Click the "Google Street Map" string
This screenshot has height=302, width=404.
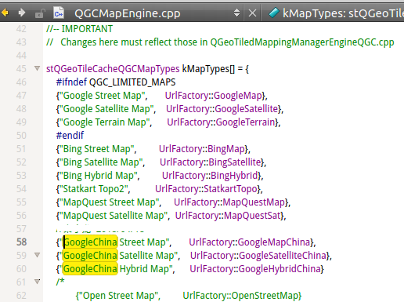point(104,96)
